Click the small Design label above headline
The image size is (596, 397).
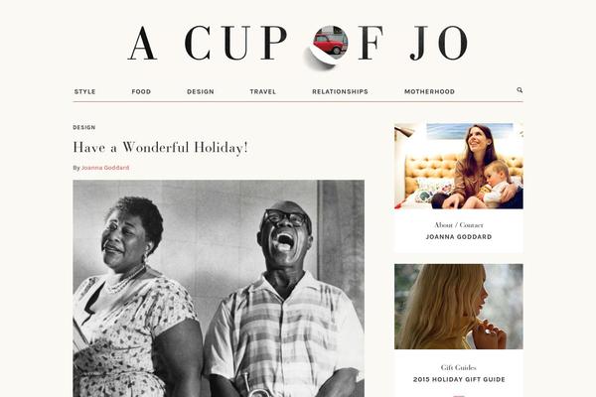(84, 127)
